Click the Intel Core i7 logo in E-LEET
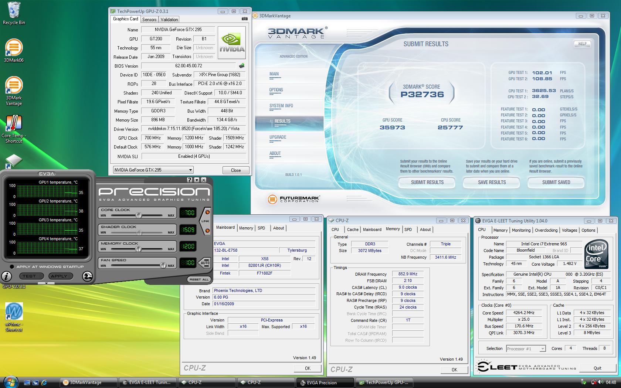This screenshot has width=621, height=388. click(596, 255)
